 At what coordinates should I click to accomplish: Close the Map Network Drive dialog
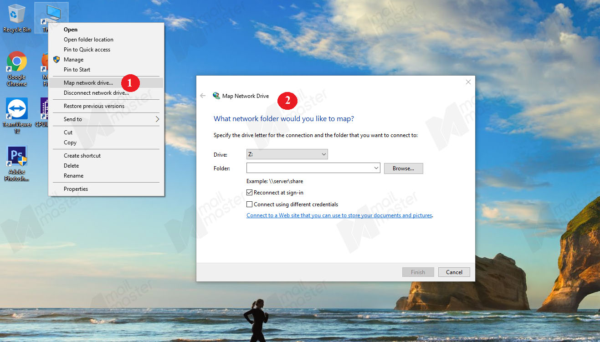(468, 82)
